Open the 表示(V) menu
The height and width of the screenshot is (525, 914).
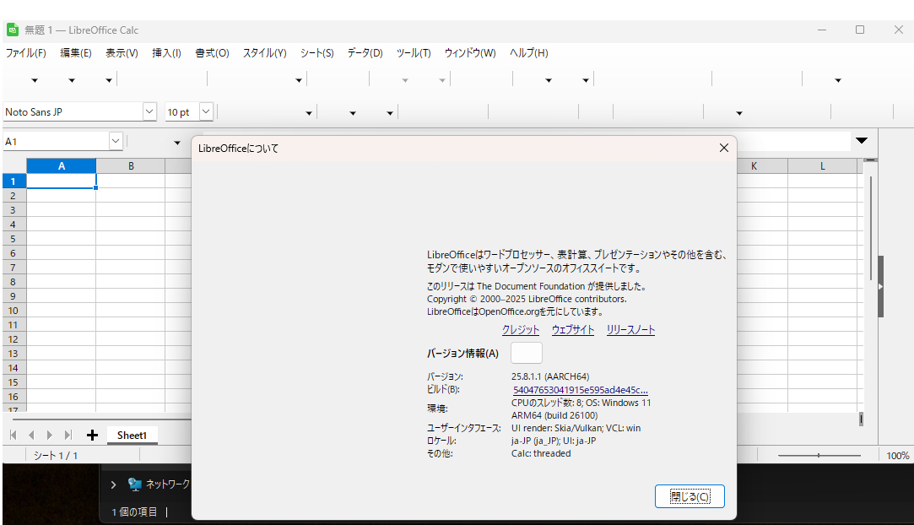pos(122,53)
